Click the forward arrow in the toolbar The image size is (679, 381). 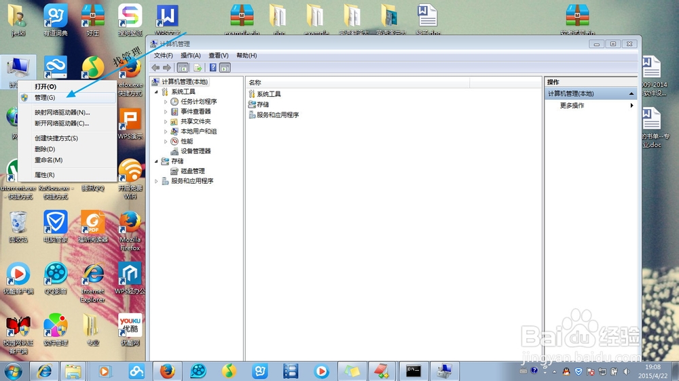point(167,68)
